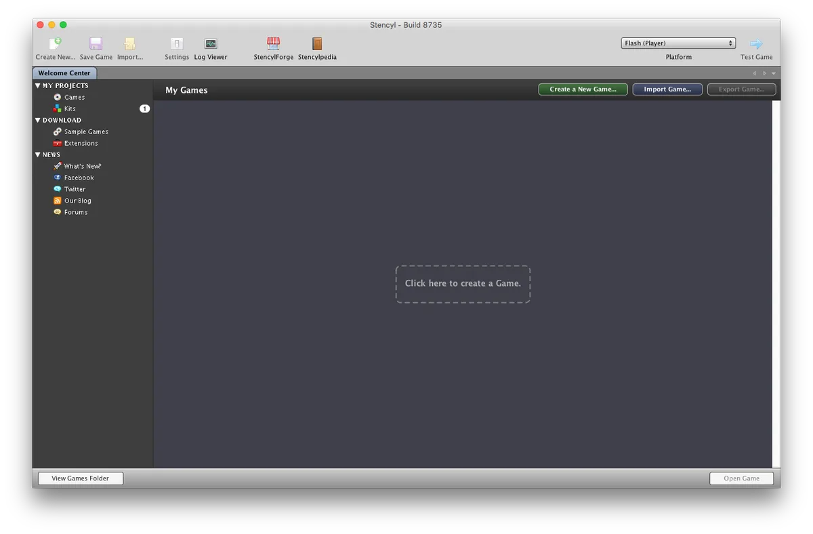Click the Kits count badge
This screenshot has height=534, width=813.
(145, 108)
